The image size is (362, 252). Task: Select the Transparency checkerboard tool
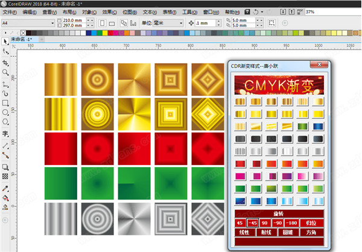pos(5,176)
